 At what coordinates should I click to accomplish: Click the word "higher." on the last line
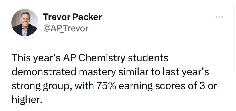click(26, 100)
